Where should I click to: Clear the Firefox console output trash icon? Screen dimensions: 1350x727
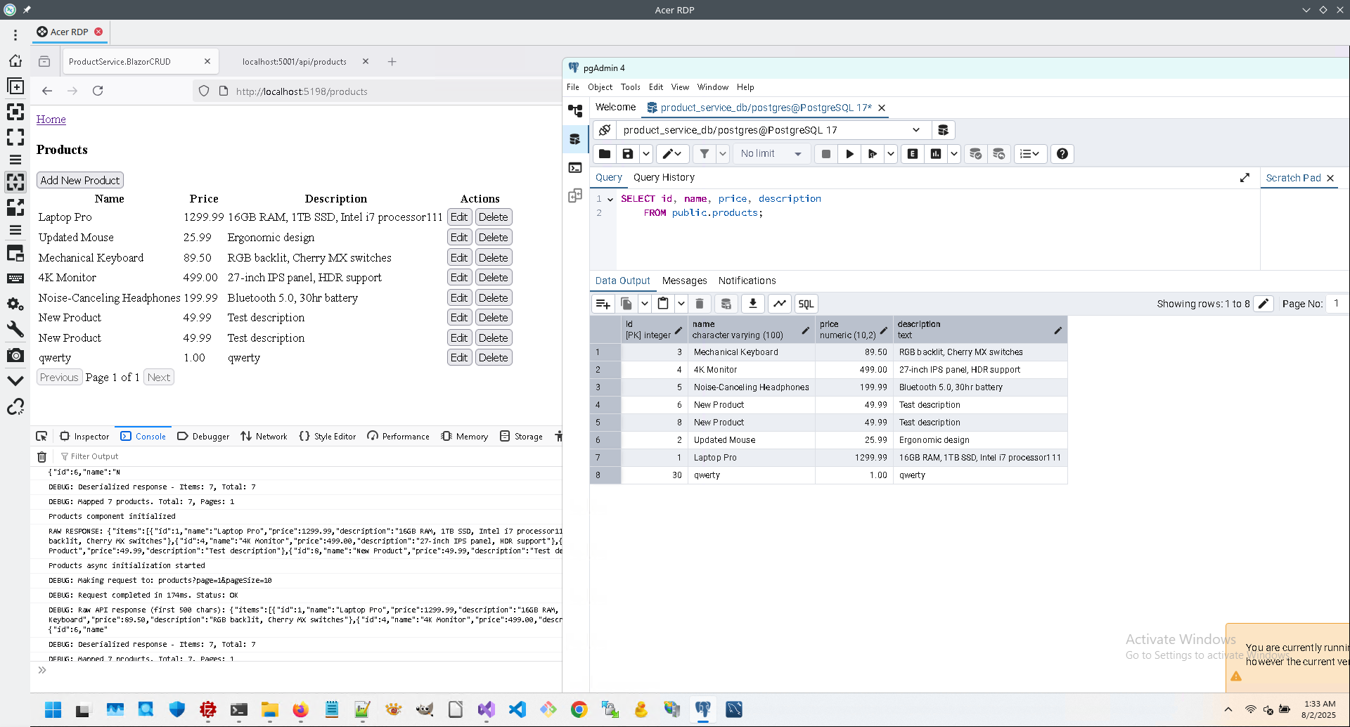41,456
